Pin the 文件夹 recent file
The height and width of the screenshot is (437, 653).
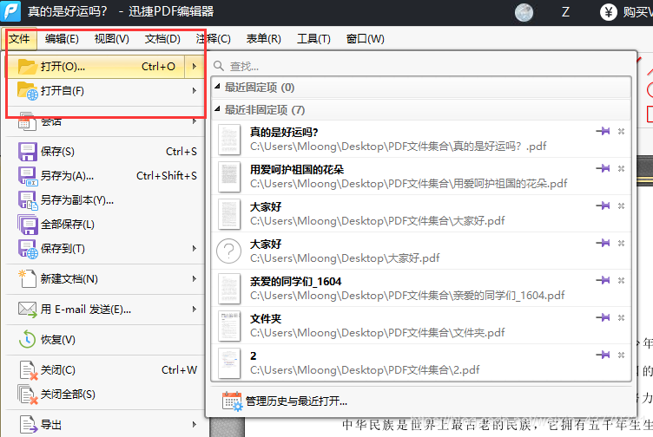tap(603, 317)
